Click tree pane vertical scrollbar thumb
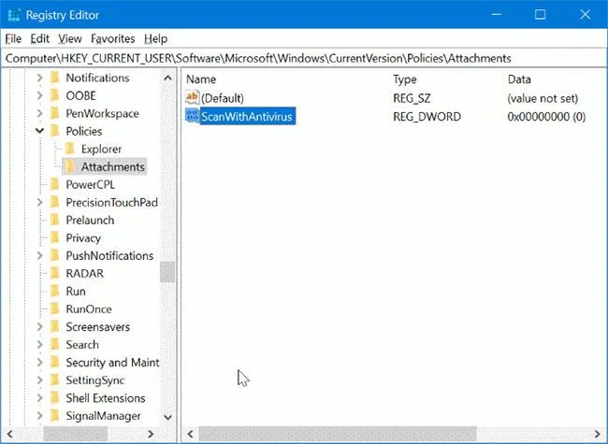 click(x=167, y=272)
